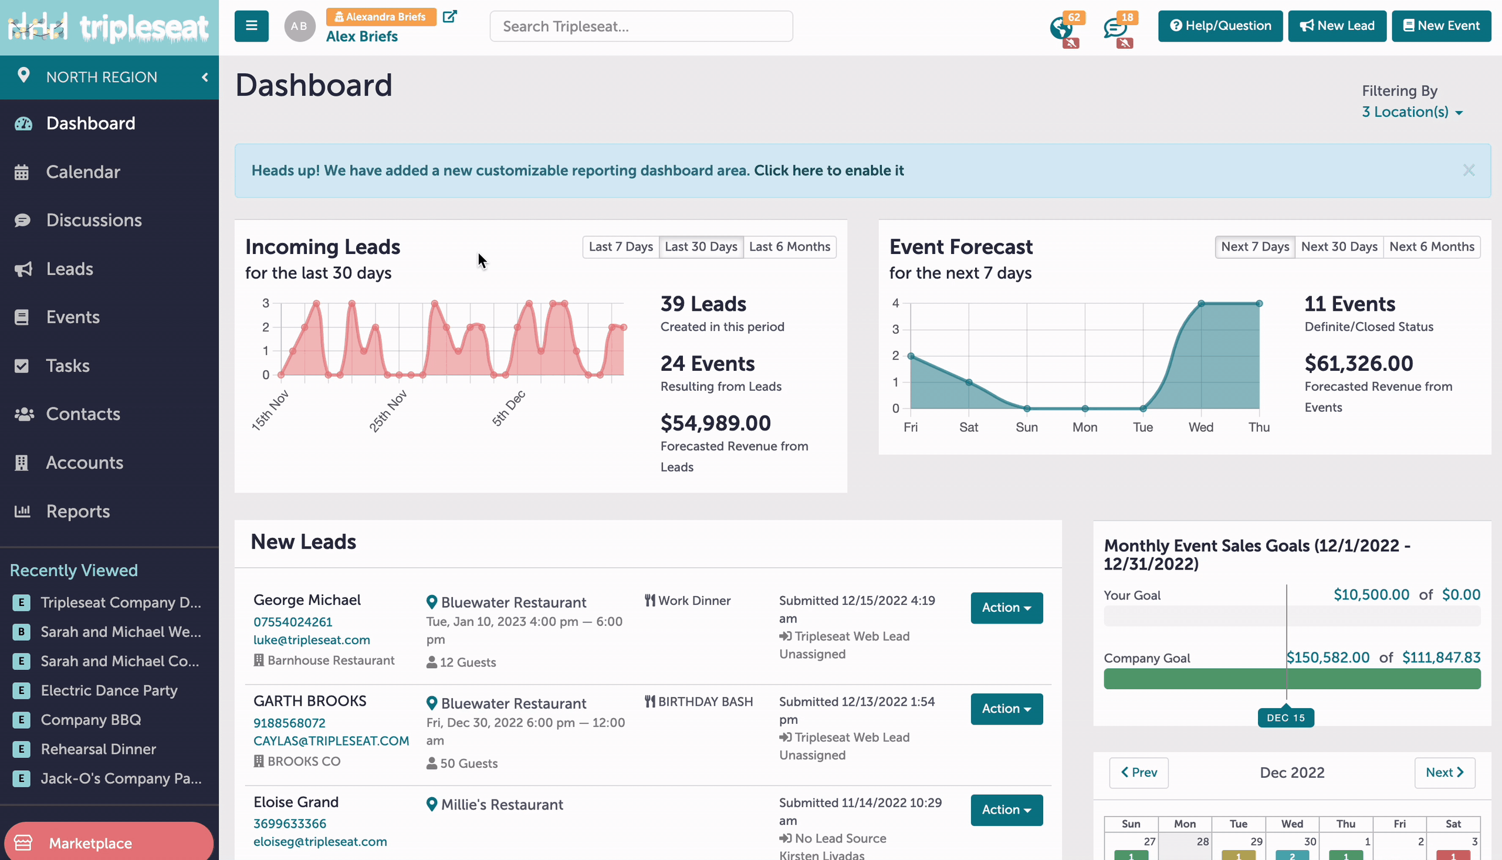Screen dimensions: 1502x860
Task: Click the Tasks checkmark icon
Action: coord(22,366)
